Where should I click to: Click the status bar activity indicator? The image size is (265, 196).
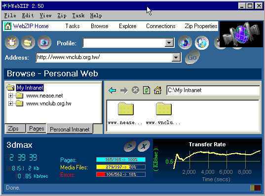[x=255, y=188]
